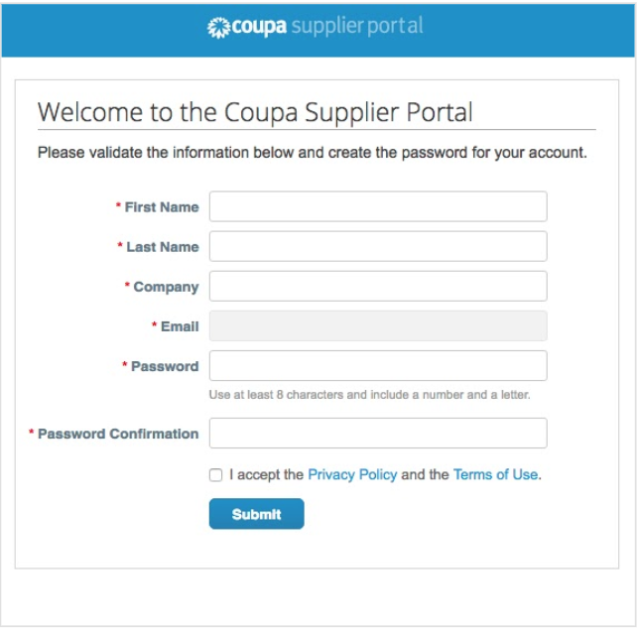Click the "Password" label above the hint

tap(165, 366)
